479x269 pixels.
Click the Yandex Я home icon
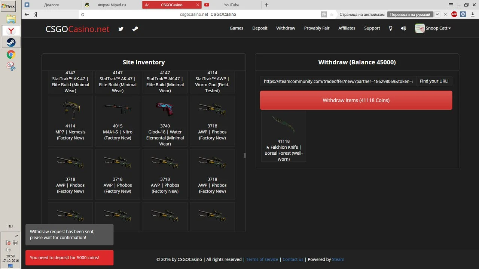pos(36,14)
